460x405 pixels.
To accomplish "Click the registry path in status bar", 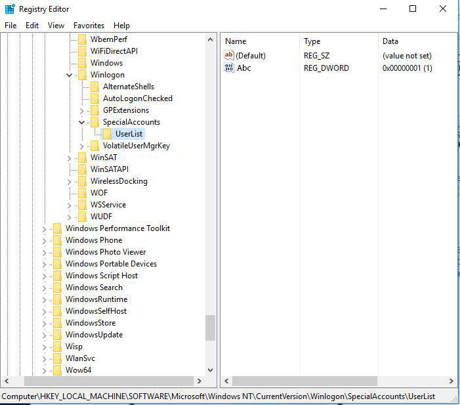I will click(x=219, y=396).
